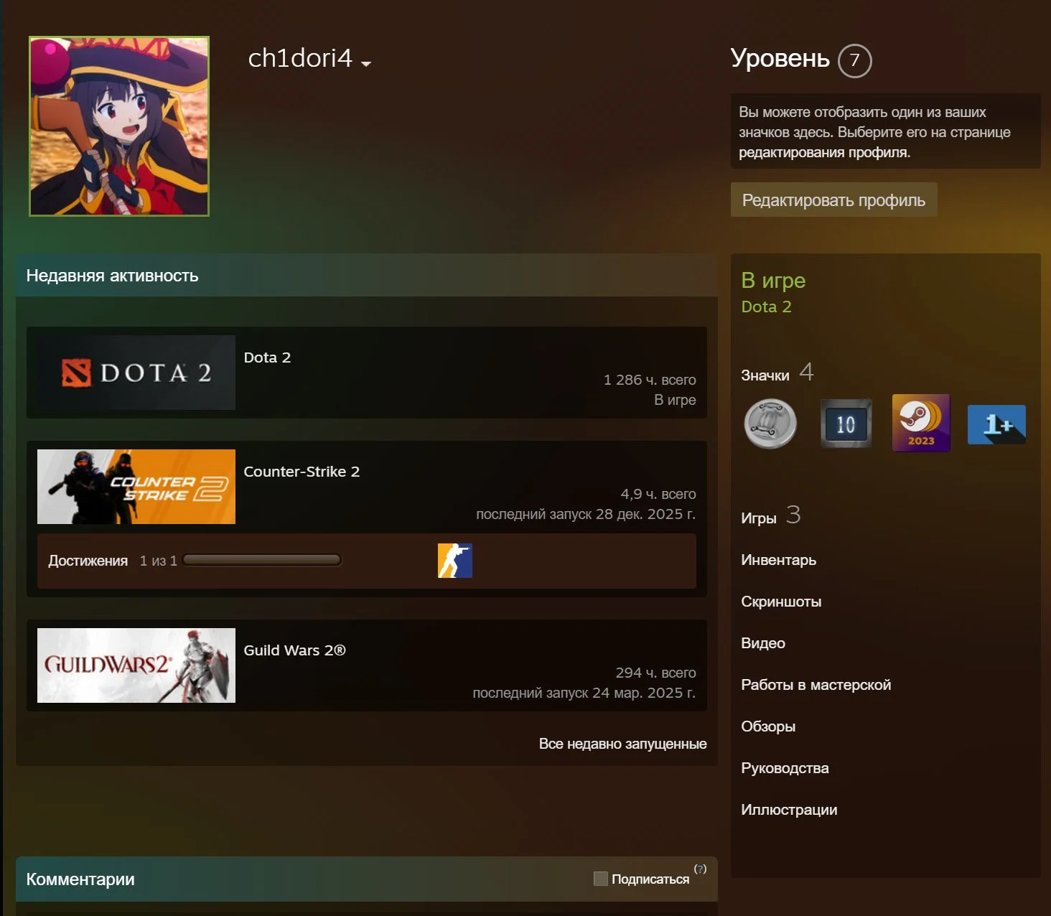Open the Скриншоты screenshots page
This screenshot has height=916, width=1051.
(781, 602)
